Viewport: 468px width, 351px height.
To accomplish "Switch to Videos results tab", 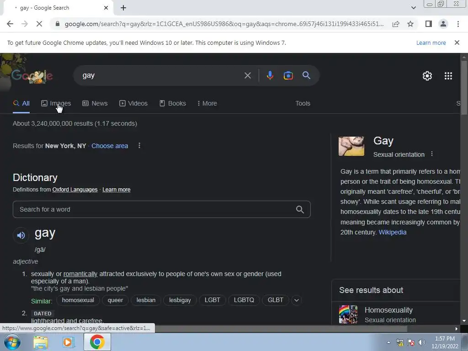I will [133, 103].
